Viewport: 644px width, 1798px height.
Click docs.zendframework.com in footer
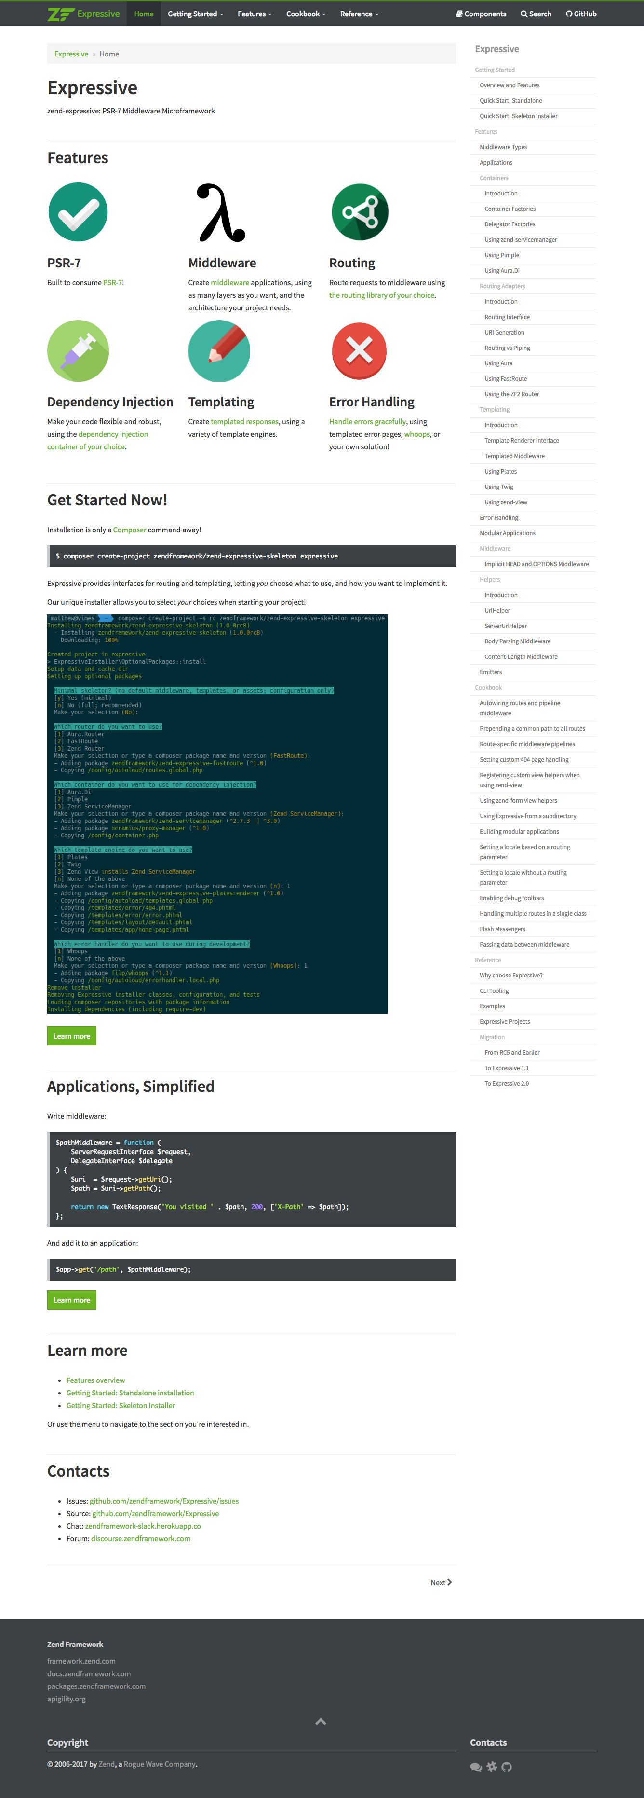[89, 1674]
